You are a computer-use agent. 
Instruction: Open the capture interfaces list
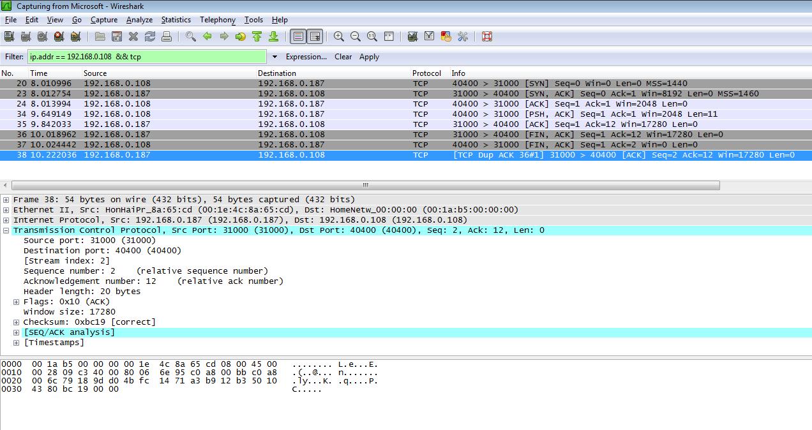pos(9,36)
